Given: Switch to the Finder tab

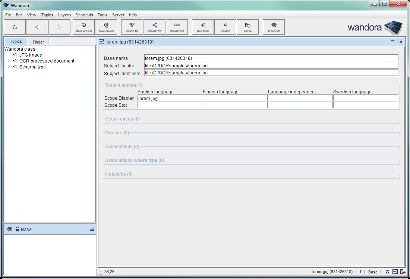Looking at the screenshot, I should pos(38,42).
